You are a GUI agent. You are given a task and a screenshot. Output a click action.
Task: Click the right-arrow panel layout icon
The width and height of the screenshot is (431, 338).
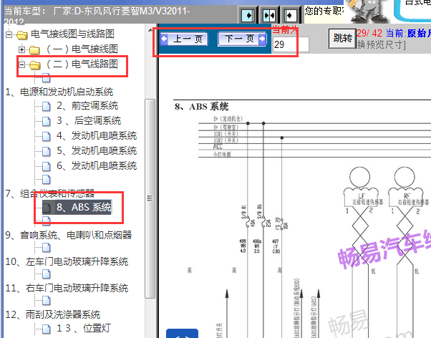click(247, 16)
